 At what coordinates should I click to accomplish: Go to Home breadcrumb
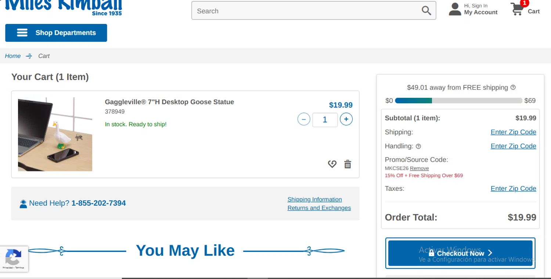click(13, 56)
